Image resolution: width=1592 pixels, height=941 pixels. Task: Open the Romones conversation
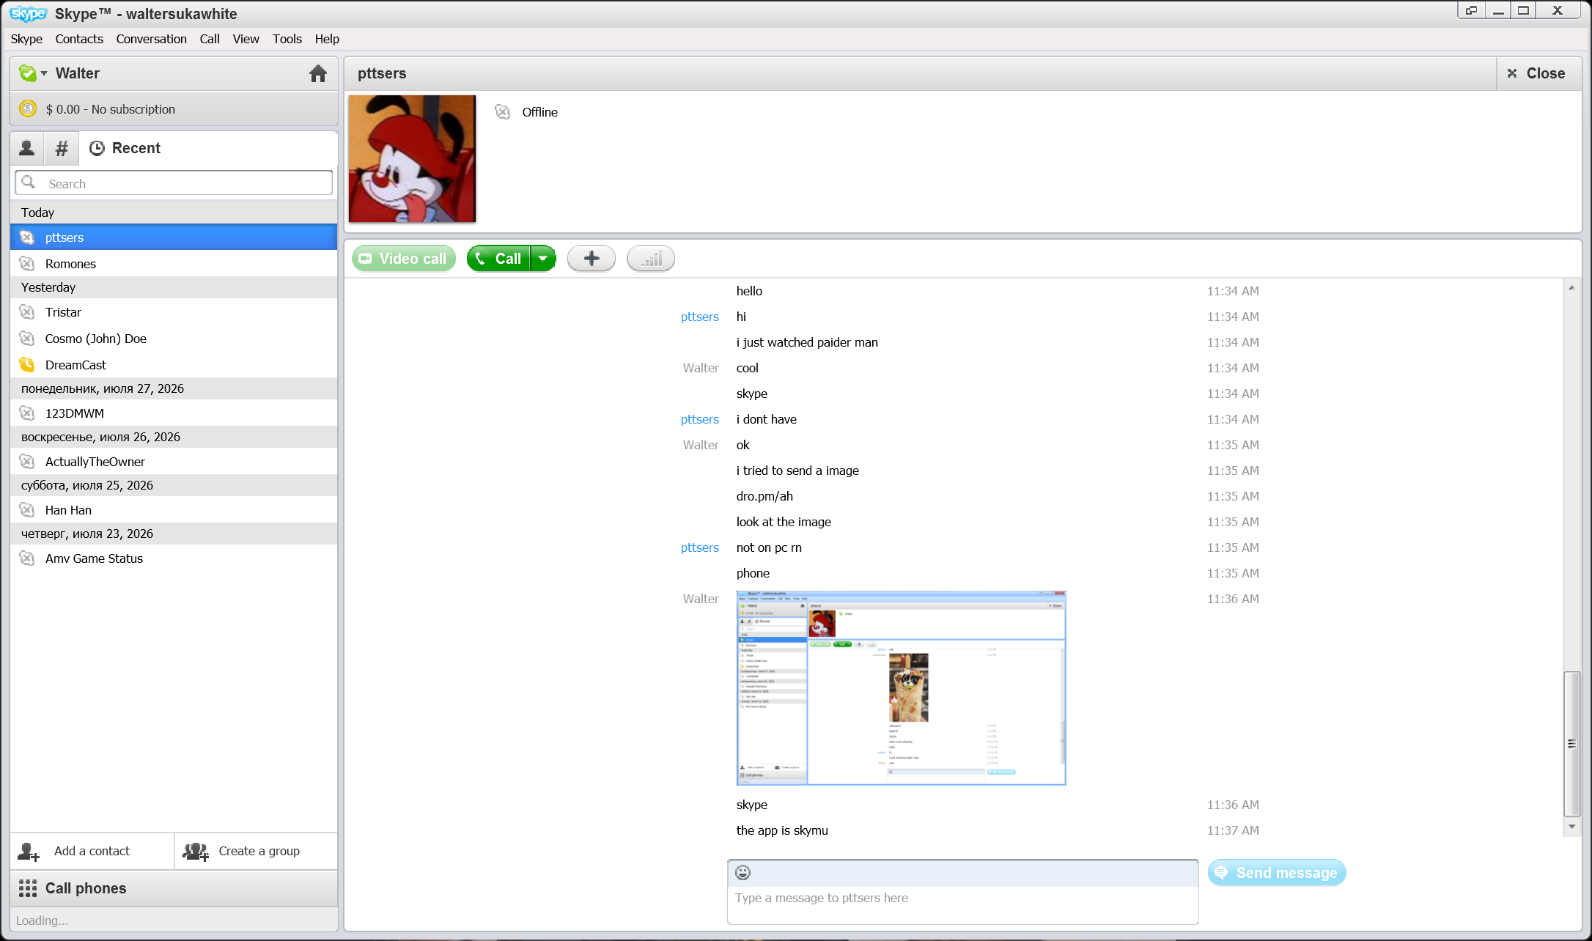[174, 264]
